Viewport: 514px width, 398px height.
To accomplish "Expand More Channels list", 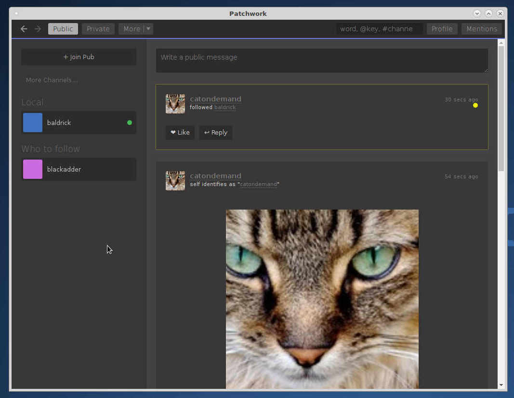I will coord(52,80).
